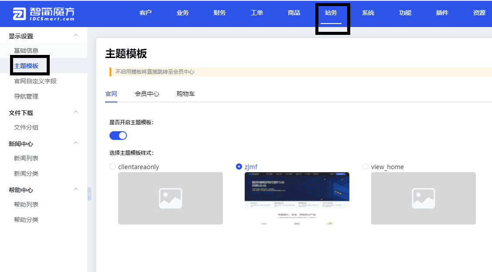Open 主题模板 in the sidebar

click(x=26, y=66)
